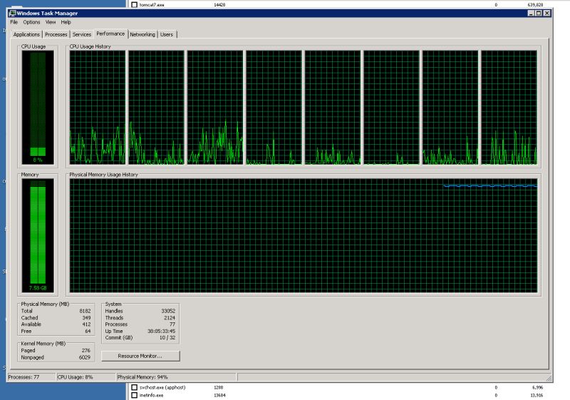Image resolution: width=570 pixels, height=400 pixels.
Task: Click inetinfo.exe process name in background list
Action: (x=151, y=395)
